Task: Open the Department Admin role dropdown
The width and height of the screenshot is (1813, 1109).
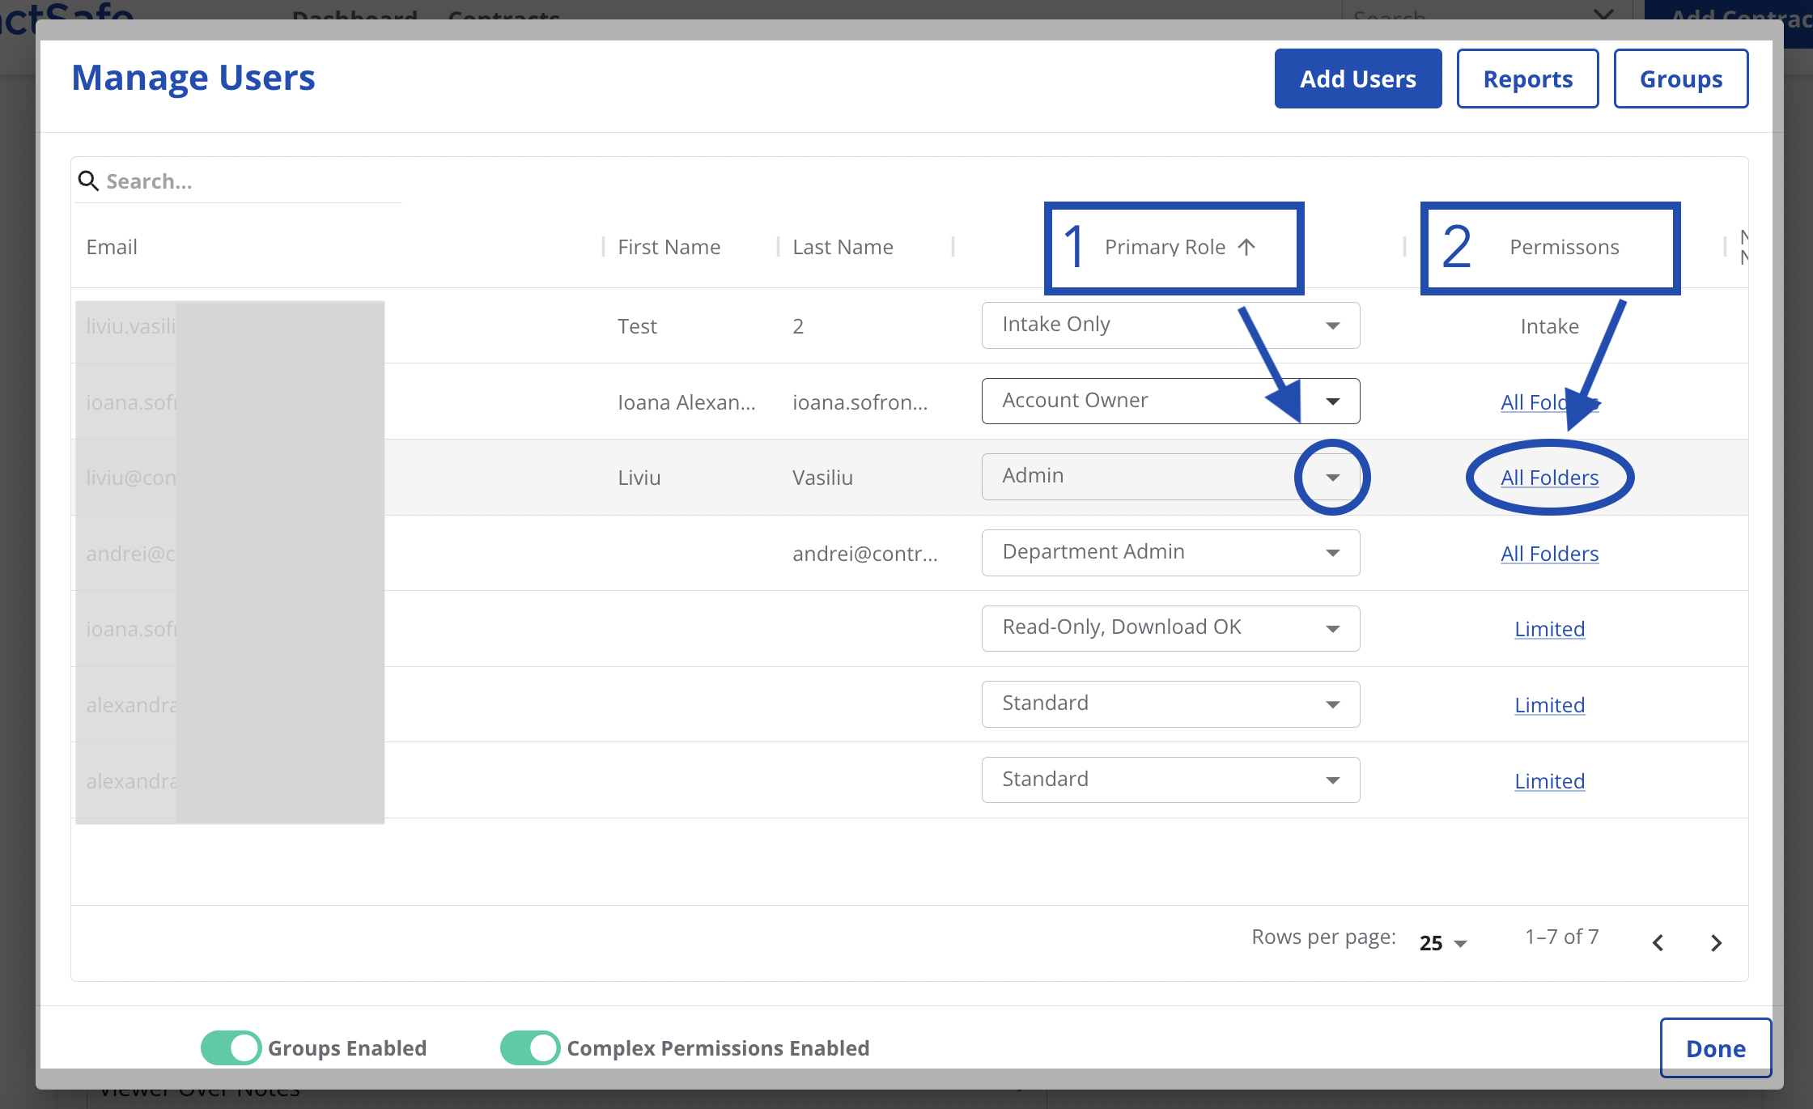Action: (x=1170, y=553)
